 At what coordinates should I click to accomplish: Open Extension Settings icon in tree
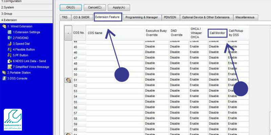9,32
